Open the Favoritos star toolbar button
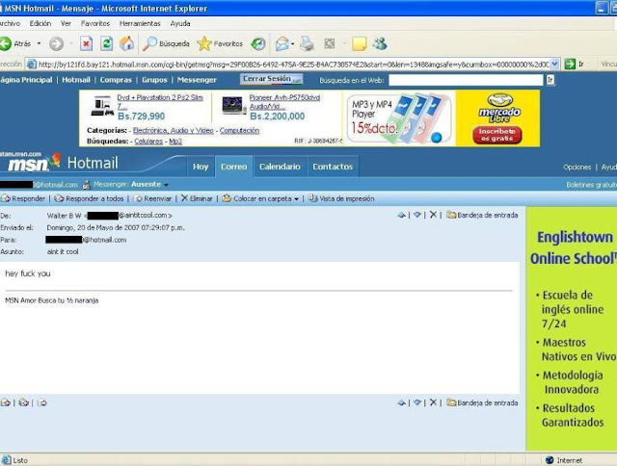 coord(220,43)
